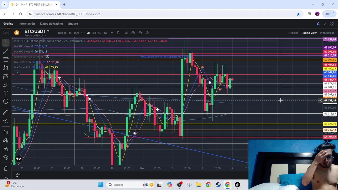Select the 1H time interval

click(x=83, y=33)
